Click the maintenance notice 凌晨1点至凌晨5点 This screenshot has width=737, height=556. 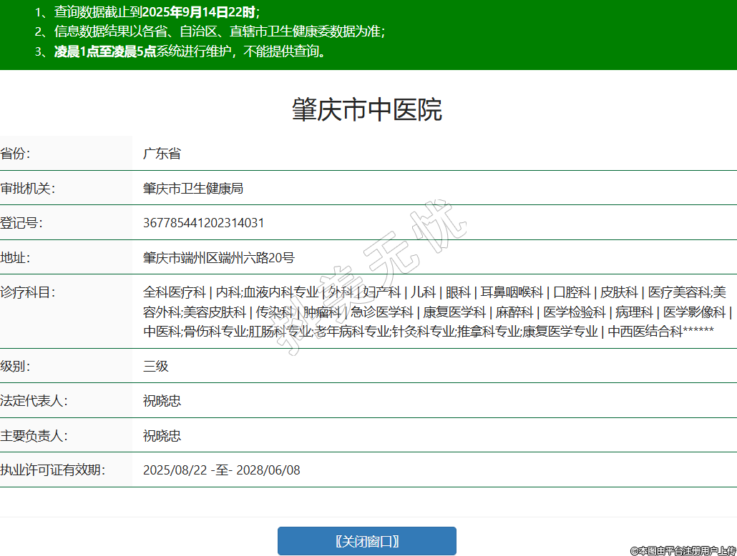coord(105,51)
